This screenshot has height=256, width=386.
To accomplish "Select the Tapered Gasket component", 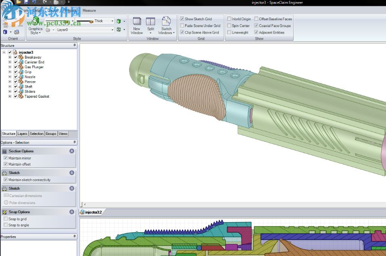I will pyautogui.click(x=37, y=97).
